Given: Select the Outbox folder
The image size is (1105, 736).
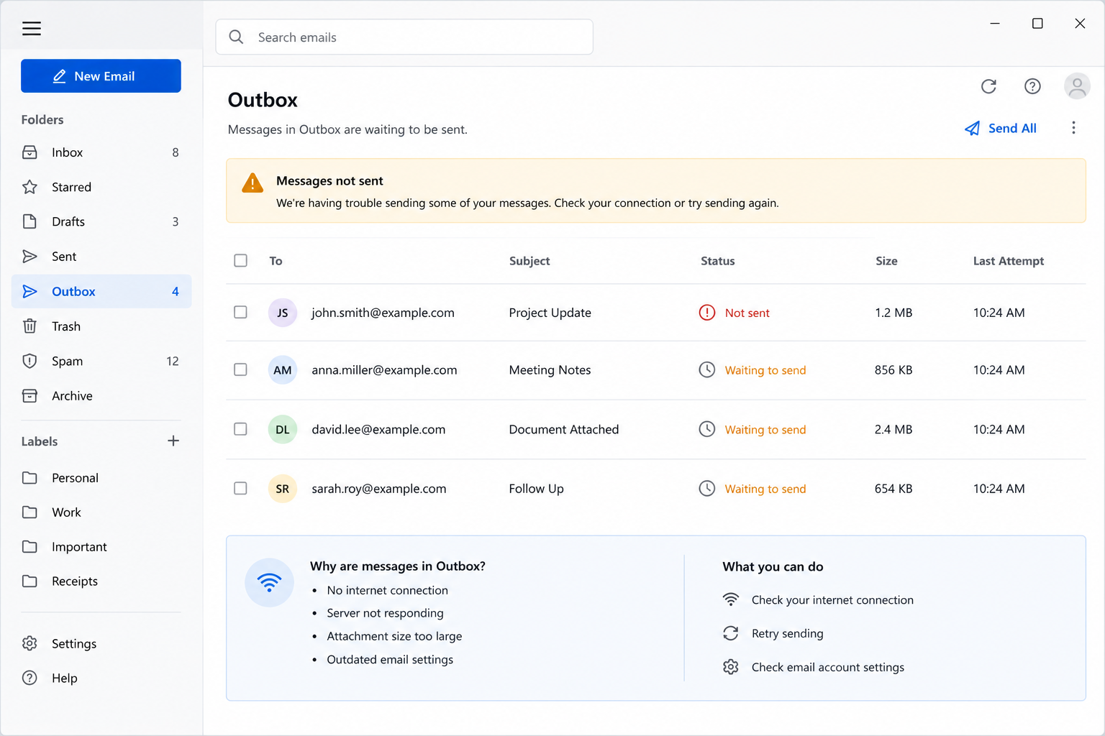Looking at the screenshot, I should pyautogui.click(x=101, y=291).
